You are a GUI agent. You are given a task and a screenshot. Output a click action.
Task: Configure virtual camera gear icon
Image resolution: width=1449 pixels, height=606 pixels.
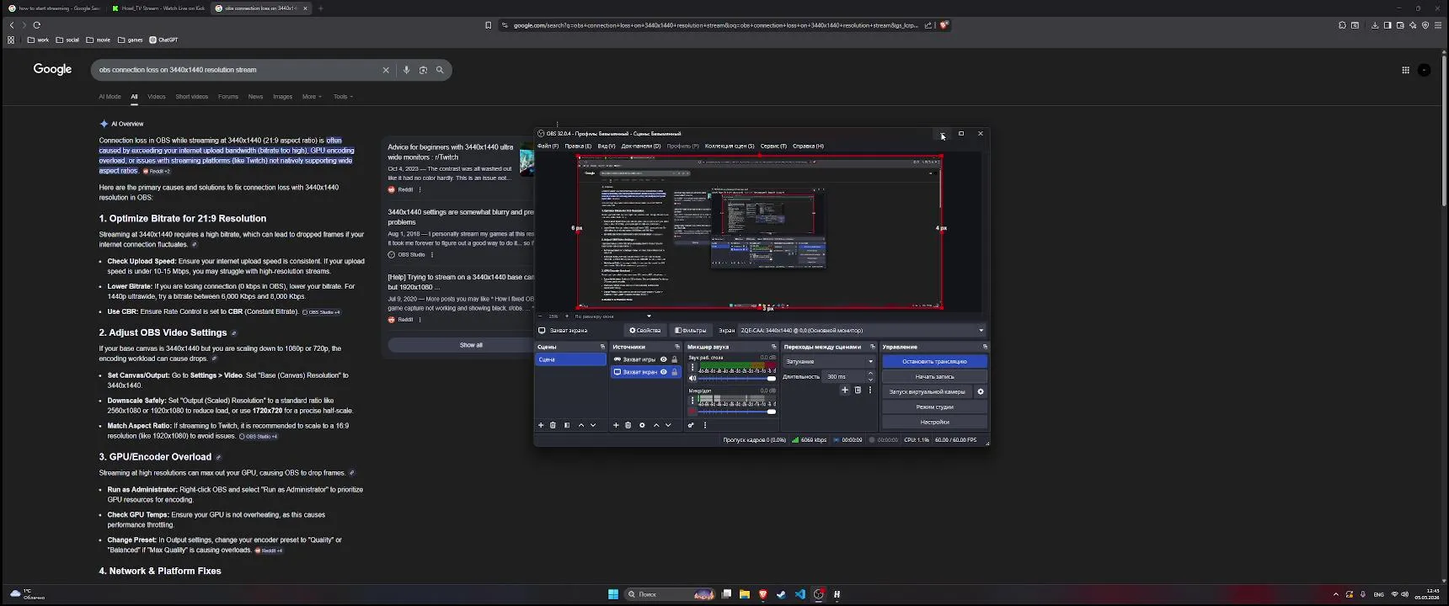[980, 391]
